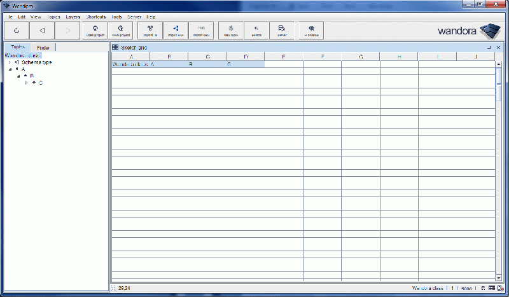Click the back navigation arrow icon
This screenshot has height=297, width=509.
[x=42, y=30]
